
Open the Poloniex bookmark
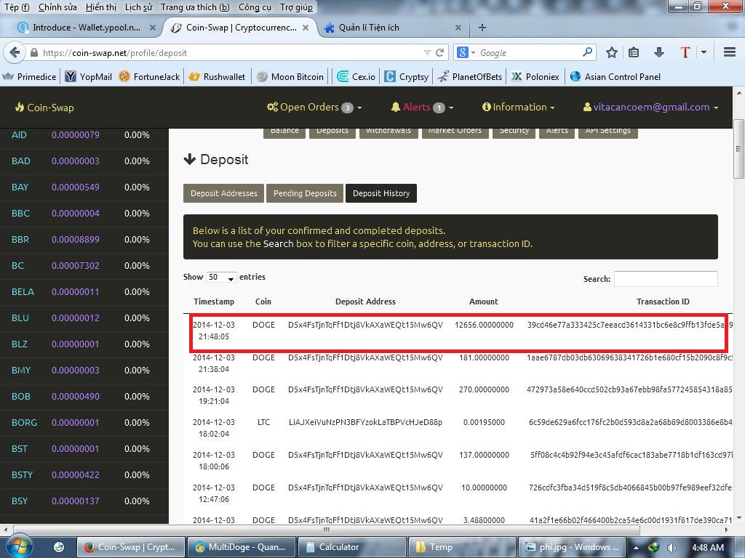pos(535,76)
